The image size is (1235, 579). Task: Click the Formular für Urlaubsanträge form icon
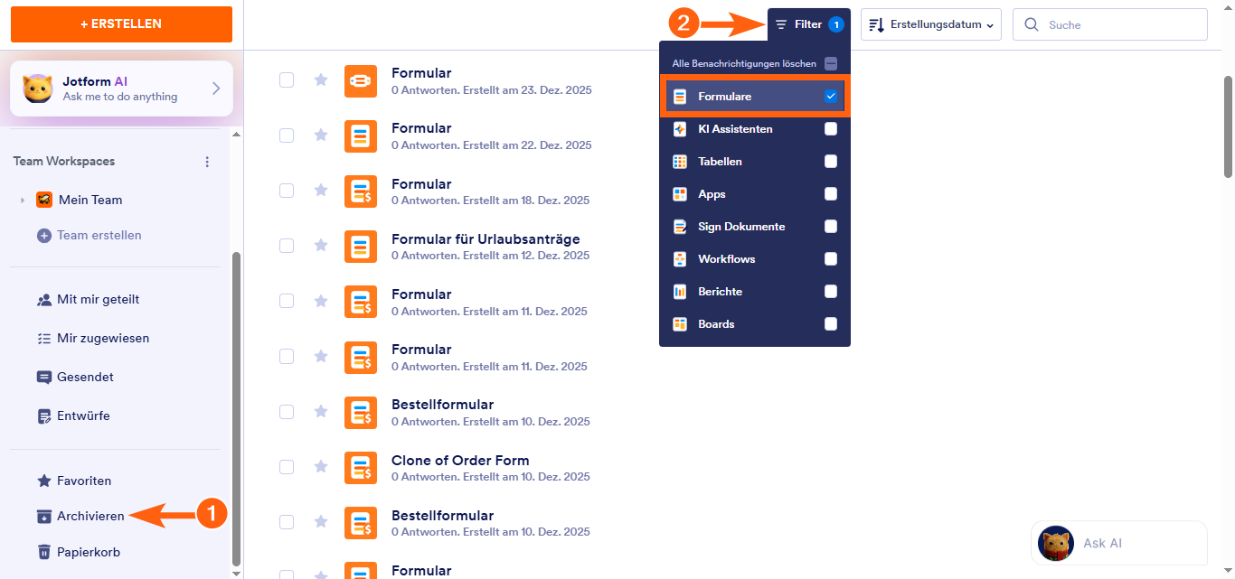coord(361,247)
